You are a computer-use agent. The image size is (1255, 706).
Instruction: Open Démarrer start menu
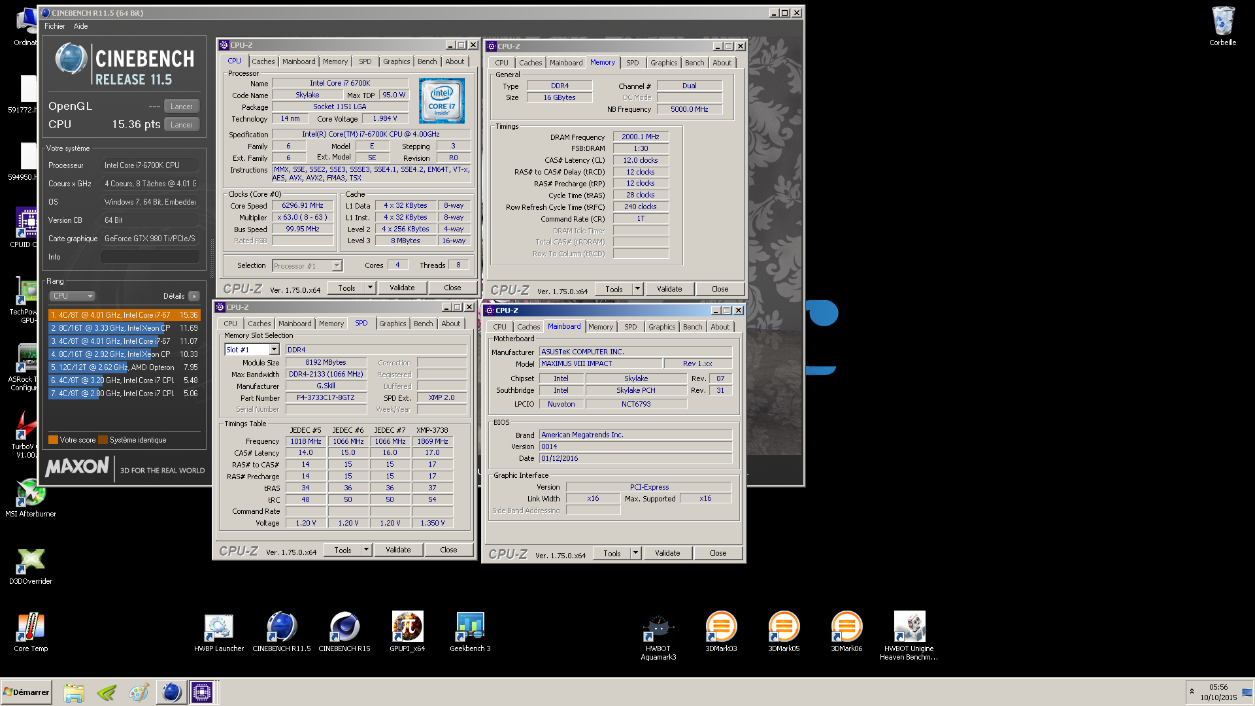[26, 692]
